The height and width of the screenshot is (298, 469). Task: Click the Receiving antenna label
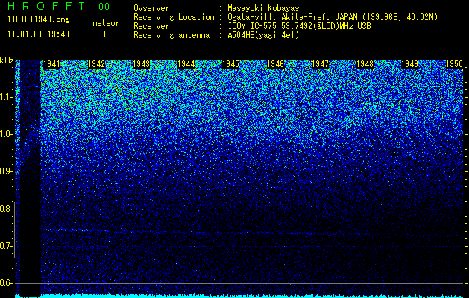point(171,35)
